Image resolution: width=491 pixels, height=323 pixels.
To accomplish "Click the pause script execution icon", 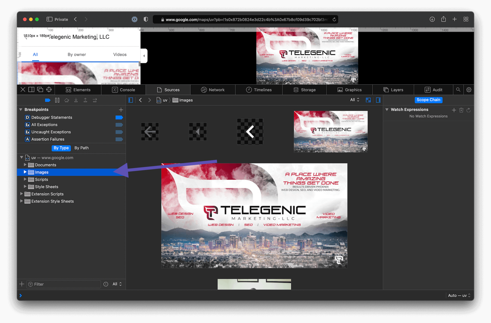I will click(x=57, y=100).
